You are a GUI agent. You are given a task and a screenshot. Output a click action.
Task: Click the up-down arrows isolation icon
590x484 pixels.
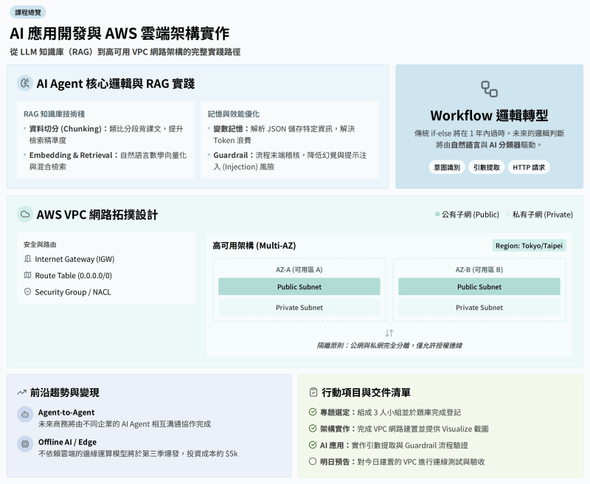[389, 333]
